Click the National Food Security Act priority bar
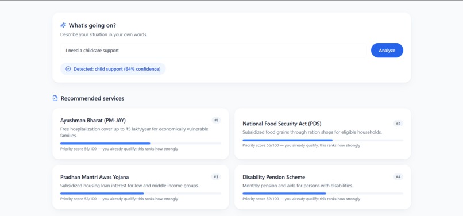463x216 pixels. [x=323, y=140]
